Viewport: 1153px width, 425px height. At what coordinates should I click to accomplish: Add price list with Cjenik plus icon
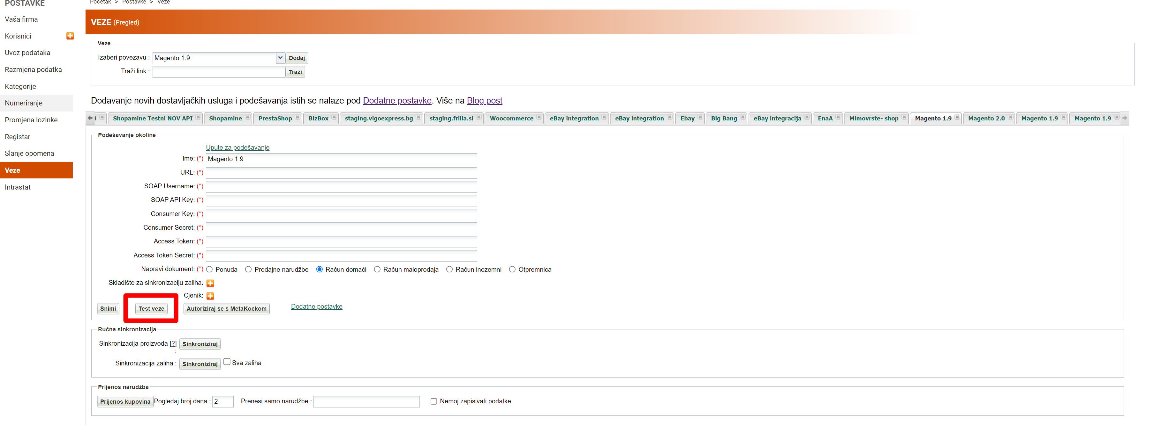click(210, 296)
